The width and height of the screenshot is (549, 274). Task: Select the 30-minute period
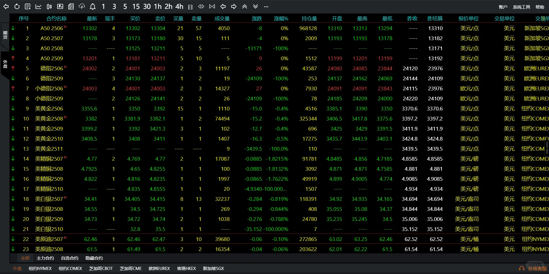tap(147, 6)
